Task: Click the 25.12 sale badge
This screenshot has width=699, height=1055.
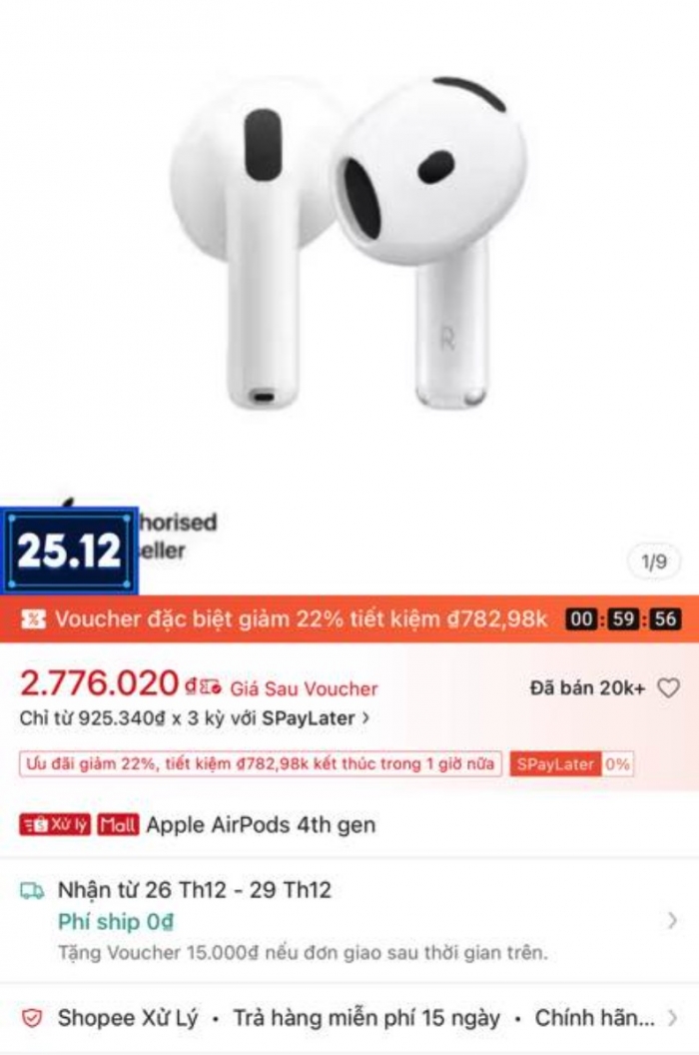Action: 69,550
